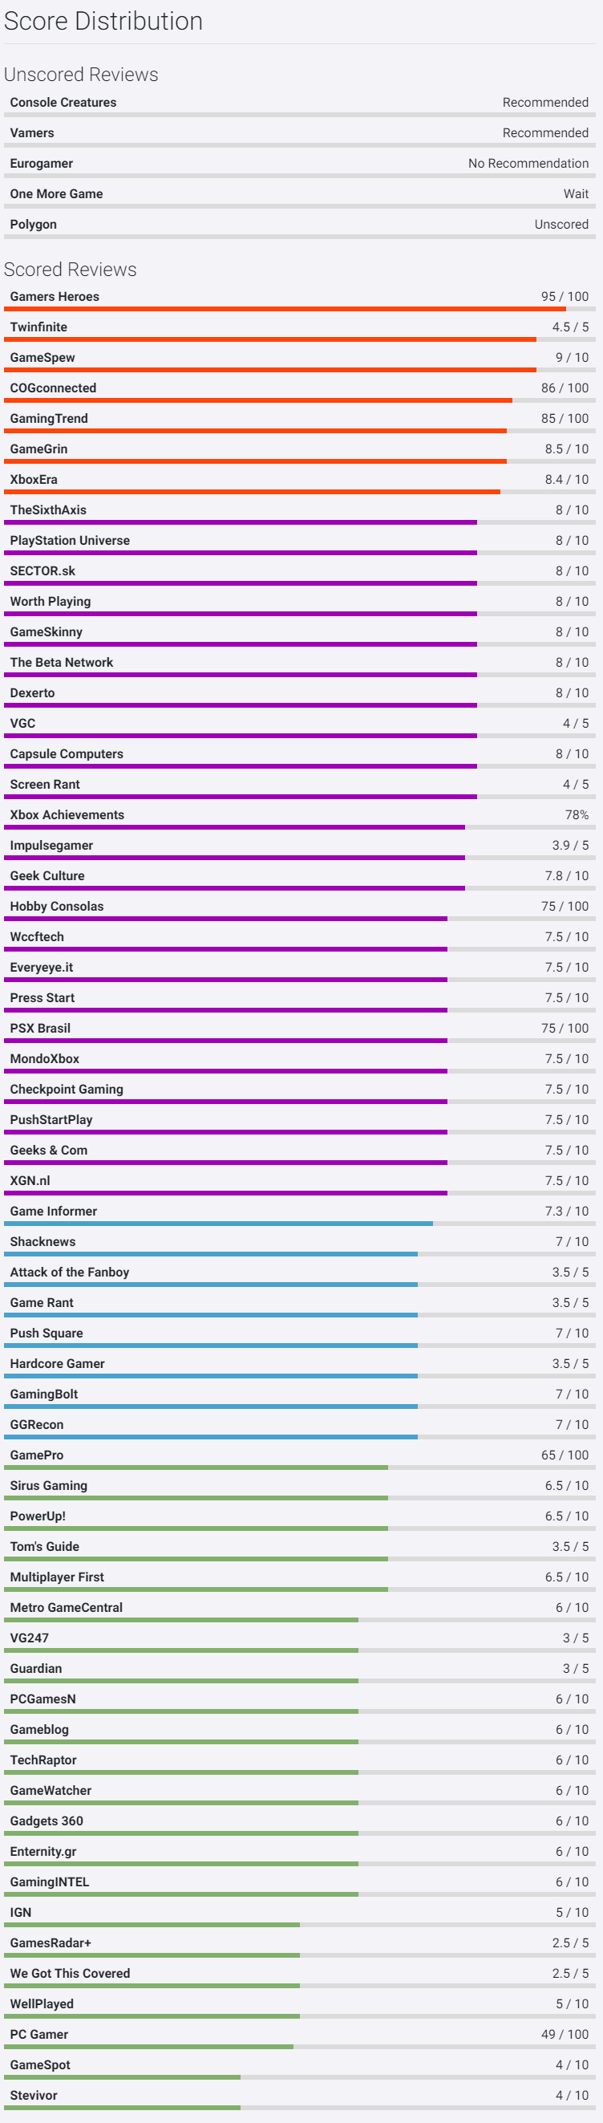Open GameSpot's review entry
Screen dimensions: 603x2123
pos(39,2064)
